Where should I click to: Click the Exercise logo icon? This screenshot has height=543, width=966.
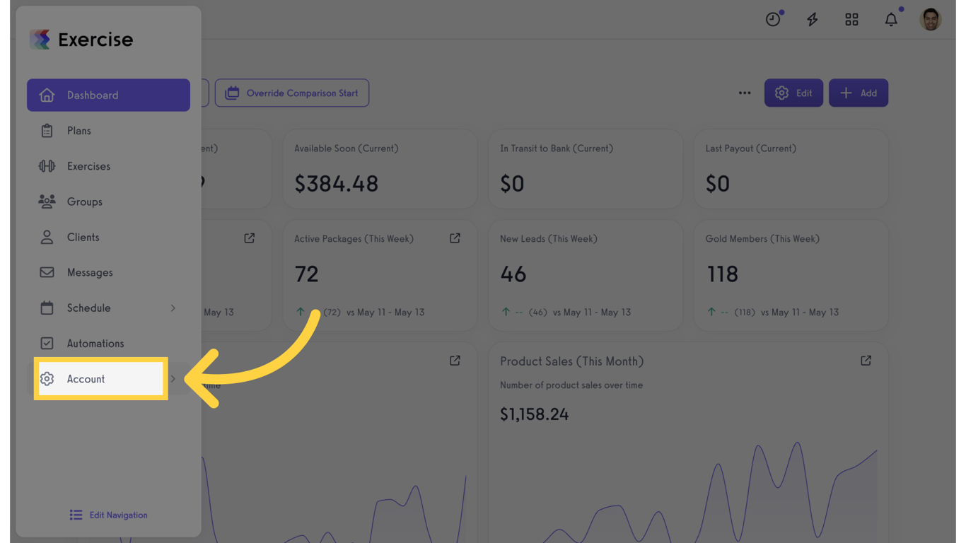pyautogui.click(x=40, y=40)
